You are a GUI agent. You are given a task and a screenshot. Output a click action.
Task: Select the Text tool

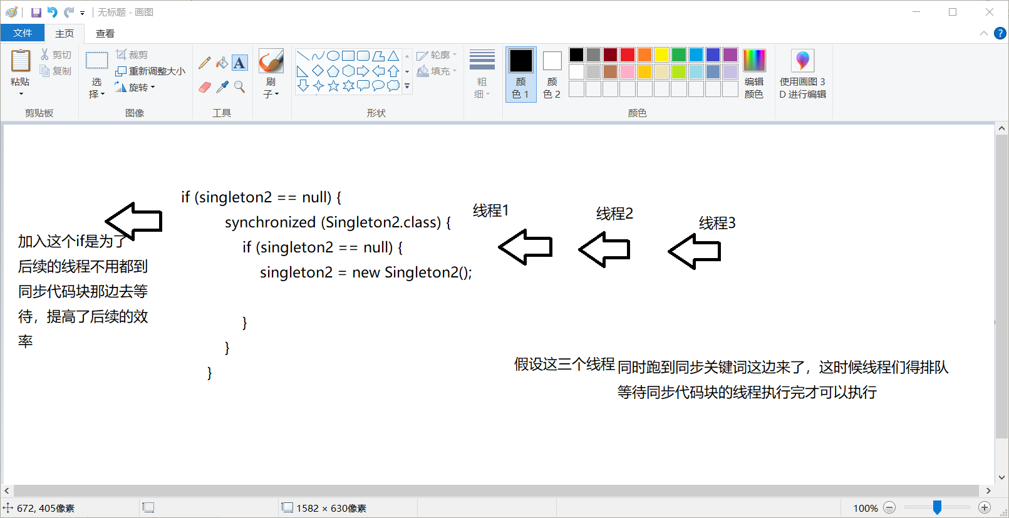click(239, 63)
